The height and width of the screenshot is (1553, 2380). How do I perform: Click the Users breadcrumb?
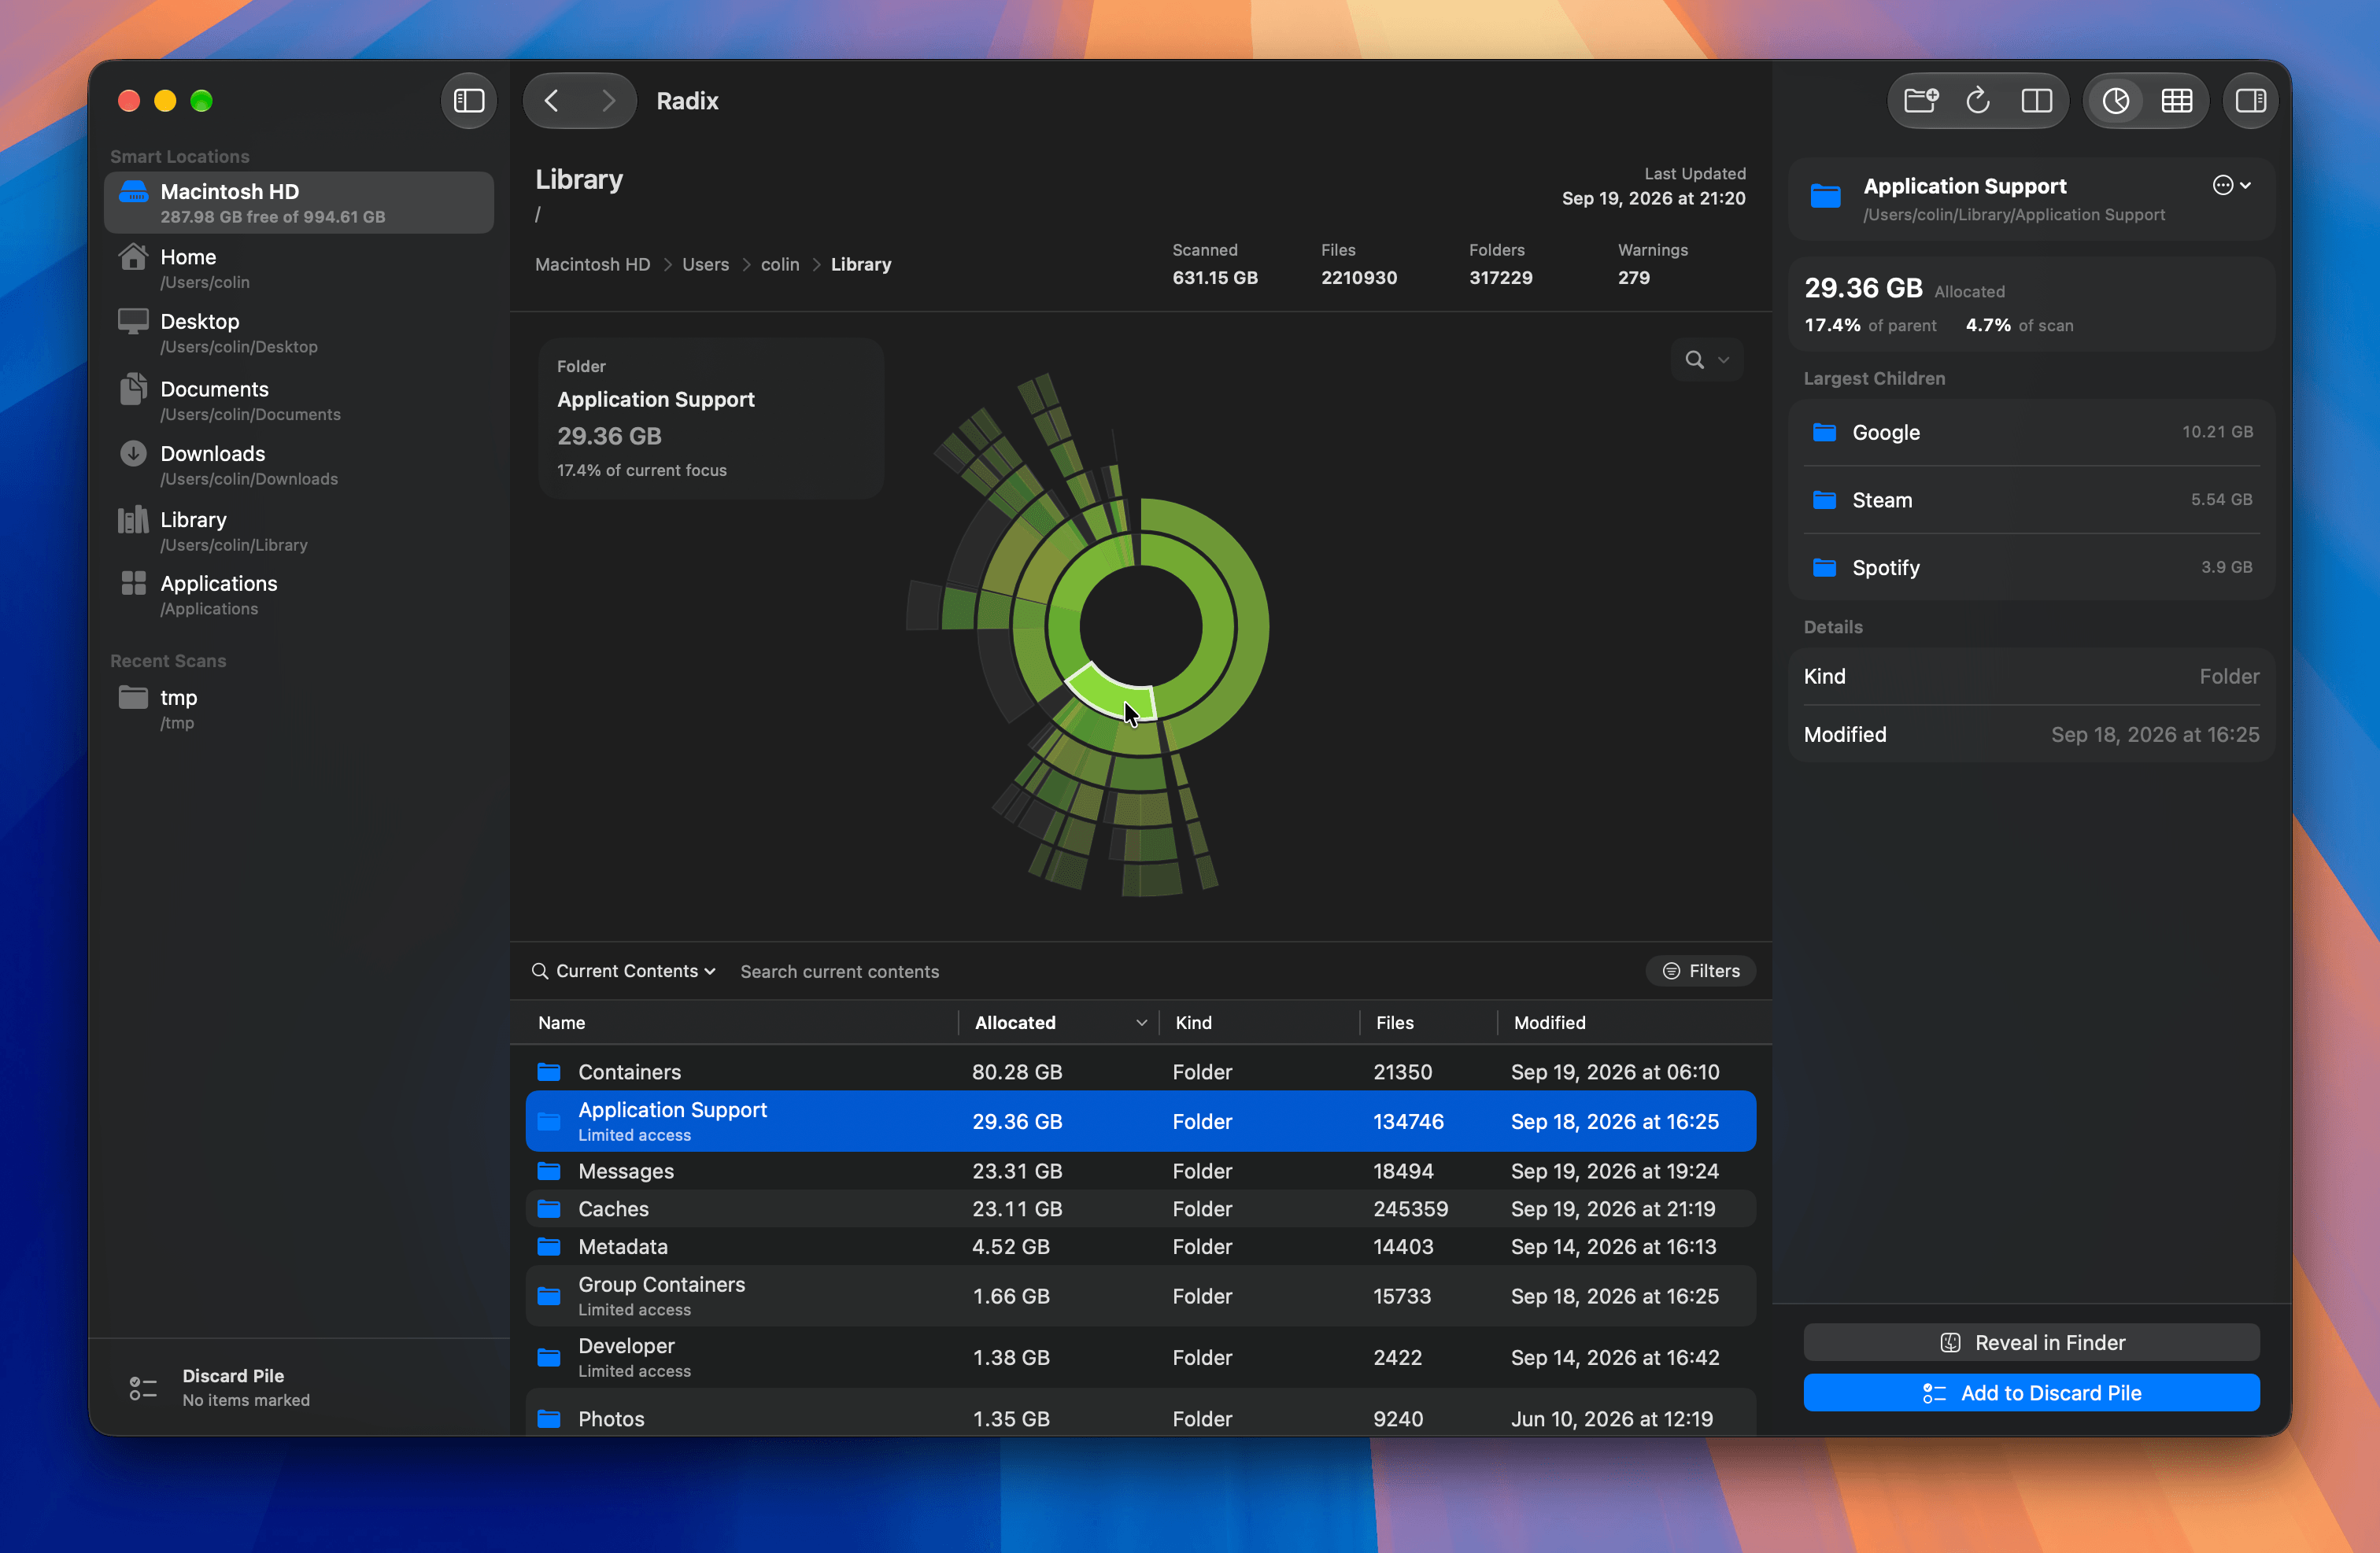(705, 264)
